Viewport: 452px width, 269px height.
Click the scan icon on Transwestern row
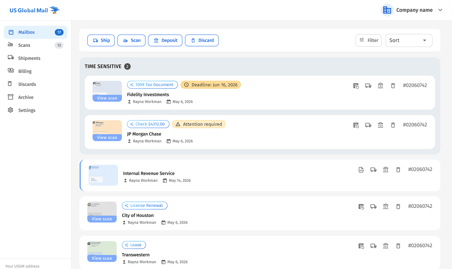pyautogui.click(x=361, y=246)
